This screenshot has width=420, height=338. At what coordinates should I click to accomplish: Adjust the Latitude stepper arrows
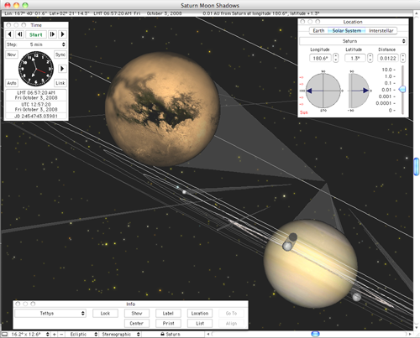click(370, 58)
